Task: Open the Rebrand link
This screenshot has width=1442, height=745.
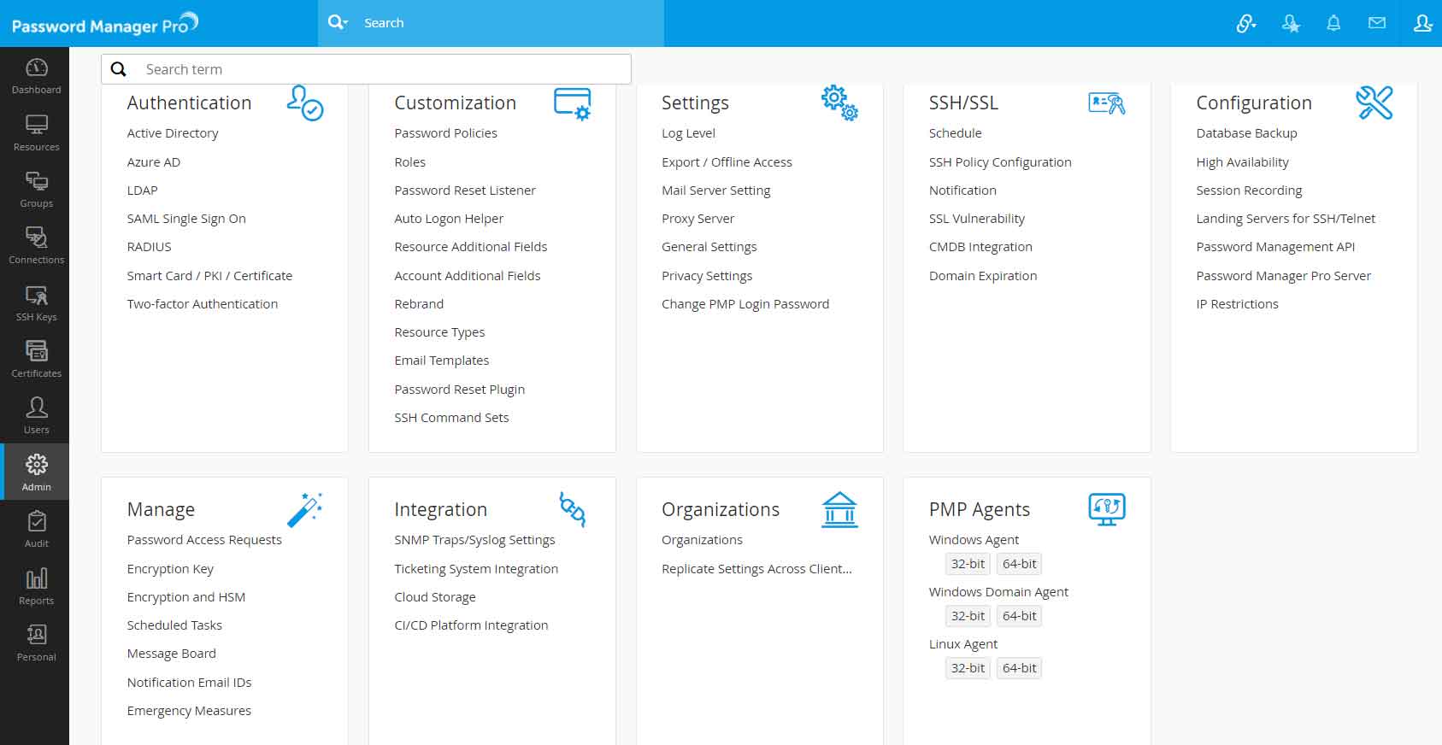Action: click(x=419, y=304)
